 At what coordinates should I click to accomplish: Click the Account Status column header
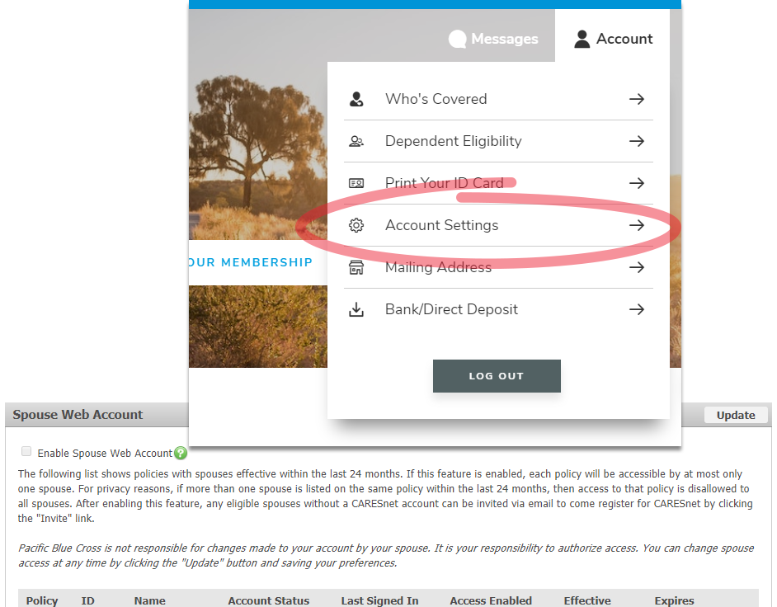269,600
